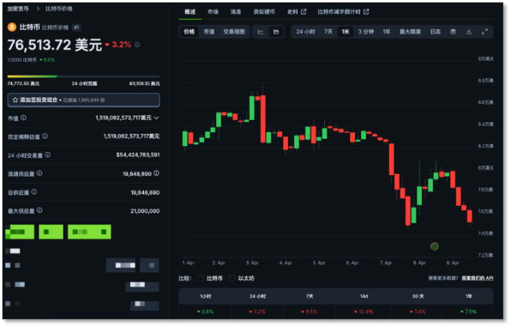Download chart data icon
511x327 pixels.
click(469, 31)
